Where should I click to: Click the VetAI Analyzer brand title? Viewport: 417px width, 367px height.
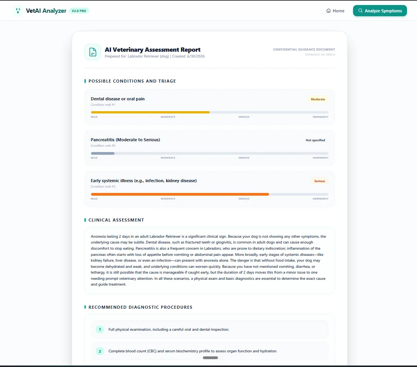(x=46, y=11)
